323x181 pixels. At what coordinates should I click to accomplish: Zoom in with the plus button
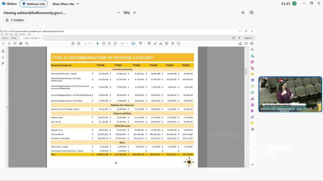134,13
